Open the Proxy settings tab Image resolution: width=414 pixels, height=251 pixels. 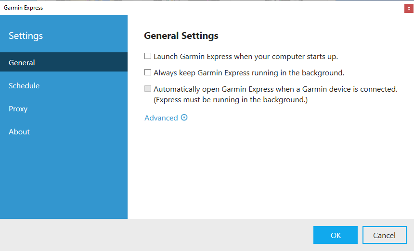coord(64,108)
